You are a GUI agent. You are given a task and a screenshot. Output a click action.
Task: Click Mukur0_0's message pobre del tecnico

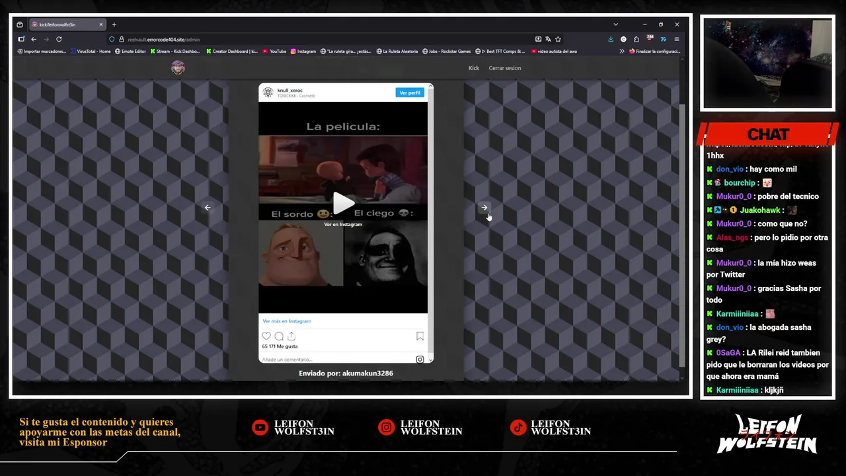pyautogui.click(x=788, y=196)
